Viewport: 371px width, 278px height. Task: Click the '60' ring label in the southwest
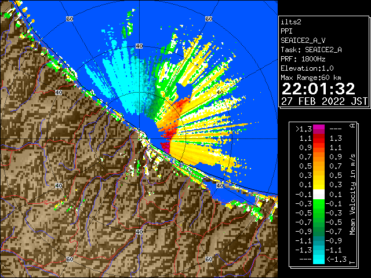(70, 259)
